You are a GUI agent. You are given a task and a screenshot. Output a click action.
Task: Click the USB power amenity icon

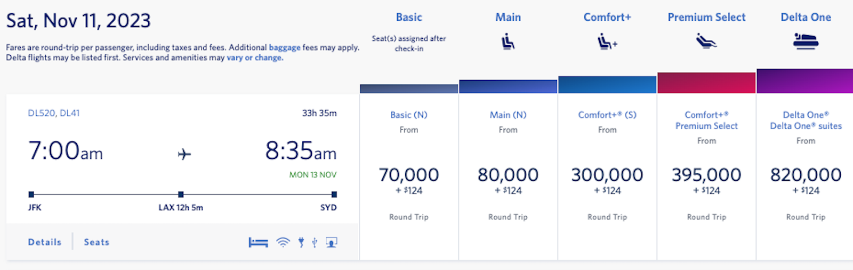(x=315, y=242)
